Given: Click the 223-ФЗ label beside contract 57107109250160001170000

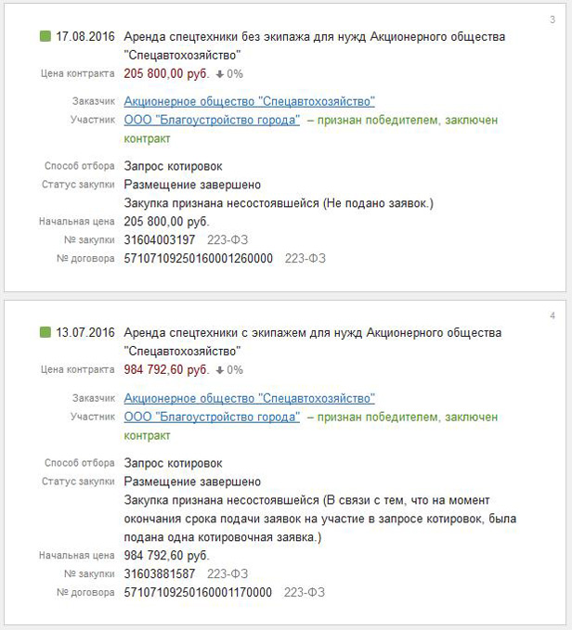Looking at the screenshot, I should tap(305, 592).
